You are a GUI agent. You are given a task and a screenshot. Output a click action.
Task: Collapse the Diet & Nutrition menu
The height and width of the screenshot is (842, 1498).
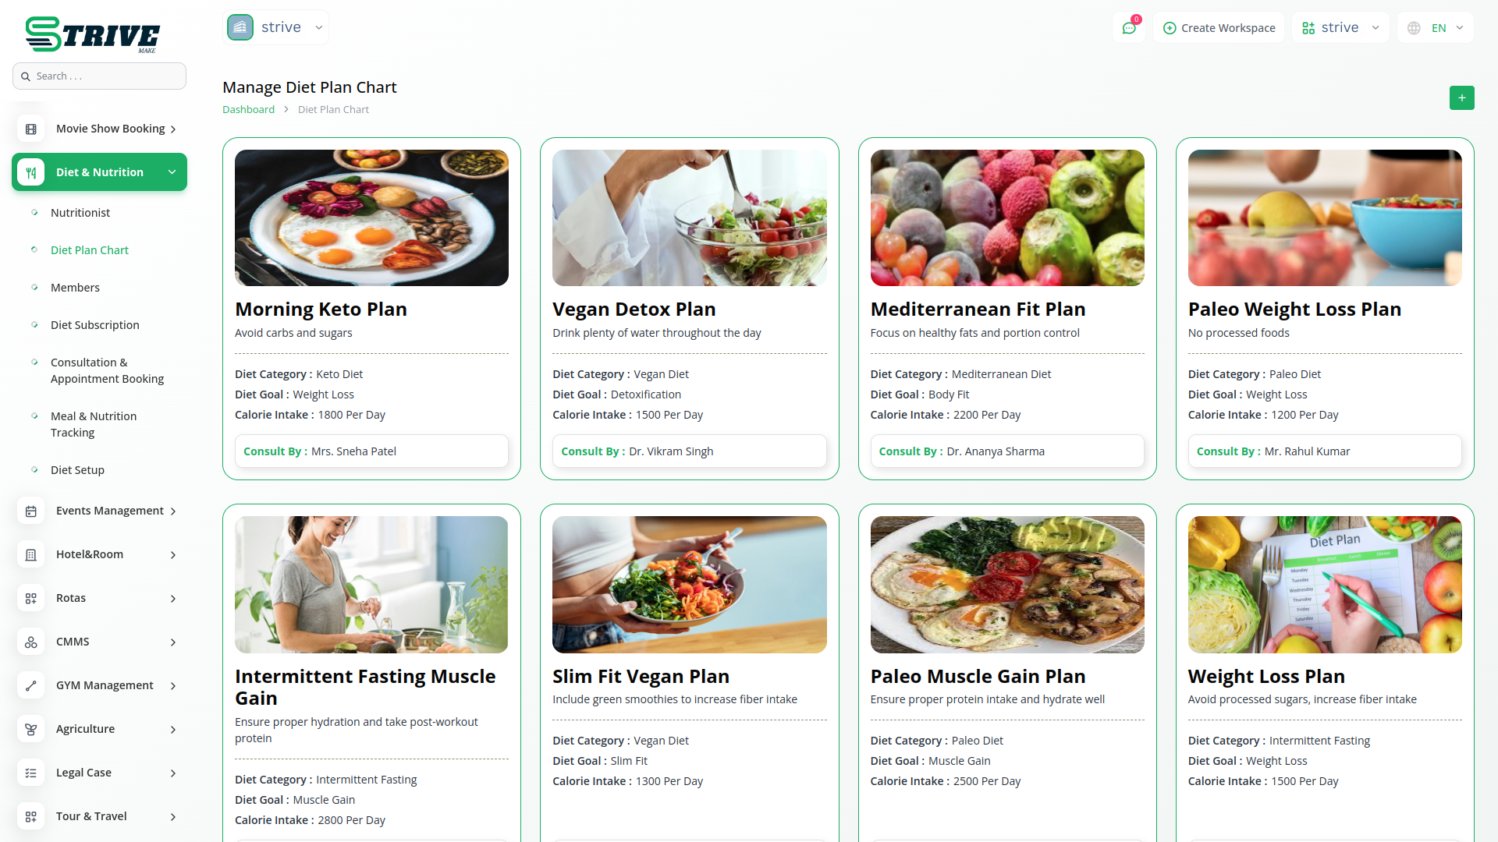[172, 172]
